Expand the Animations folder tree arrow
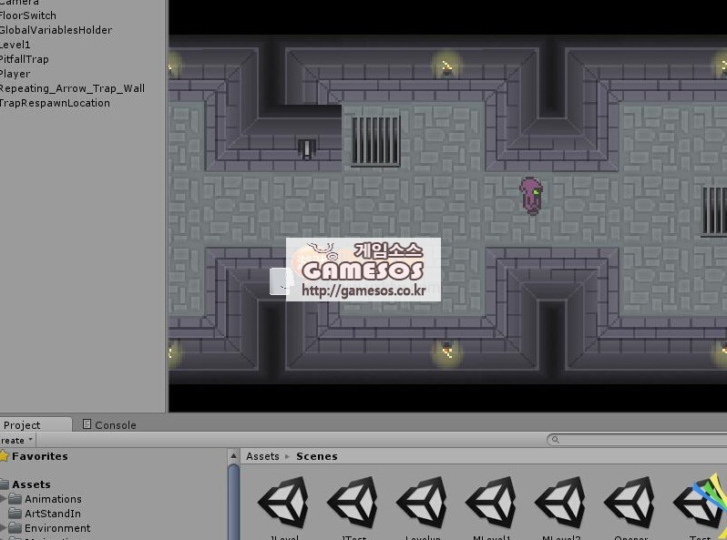This screenshot has width=727, height=540. tap(4, 499)
